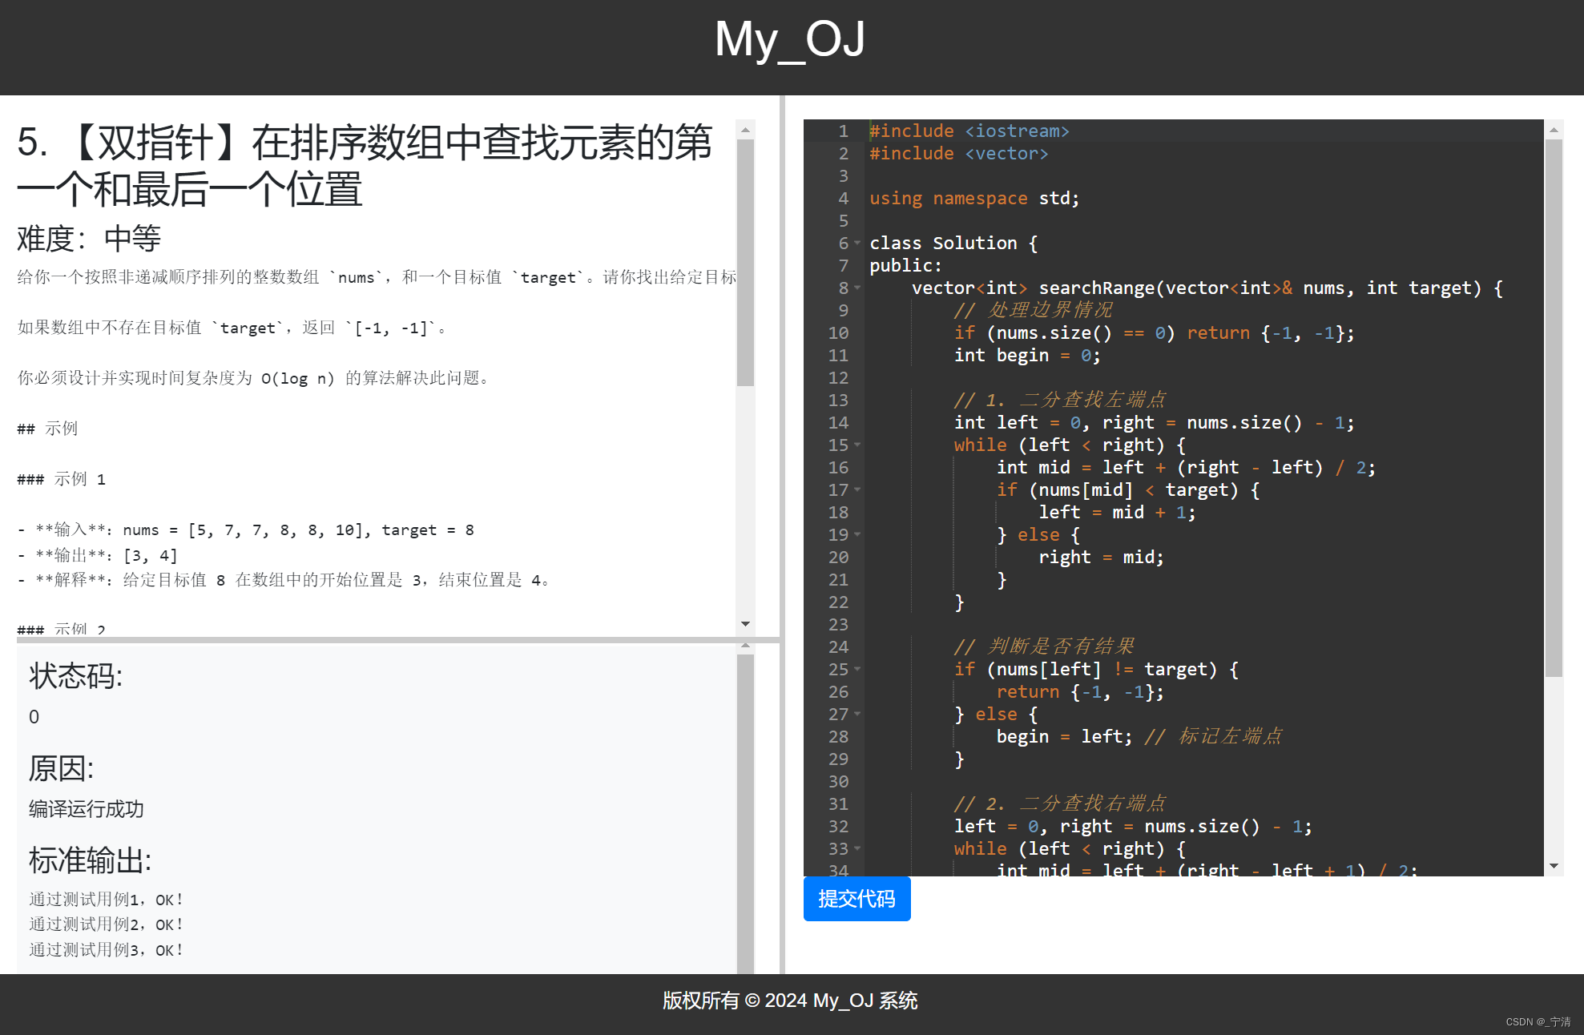
Task: Click '通过测试用例1, OK!' output line
Action: coord(107,900)
